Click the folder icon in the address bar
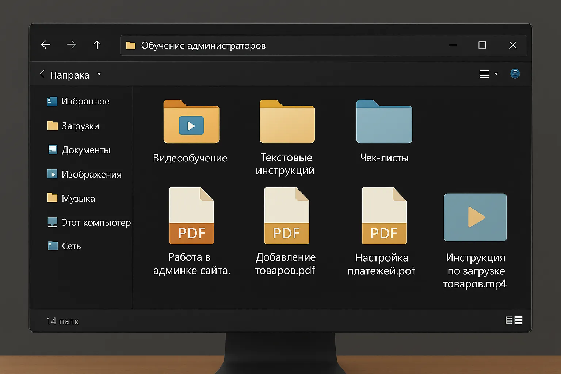The image size is (561, 374). 130,45
